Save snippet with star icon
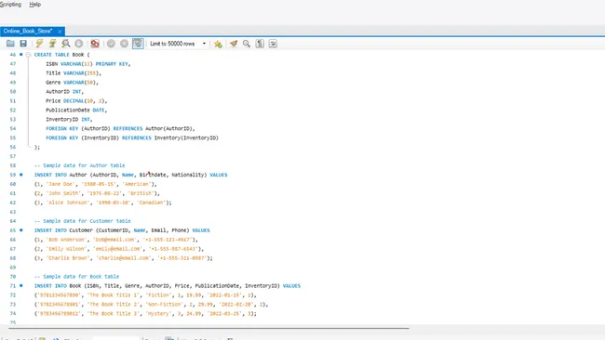The width and height of the screenshot is (605, 340). click(218, 44)
